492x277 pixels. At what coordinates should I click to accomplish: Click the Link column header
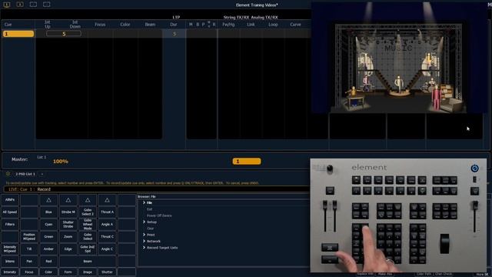point(251,25)
